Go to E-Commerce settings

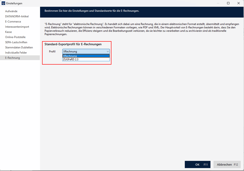pos(13,22)
